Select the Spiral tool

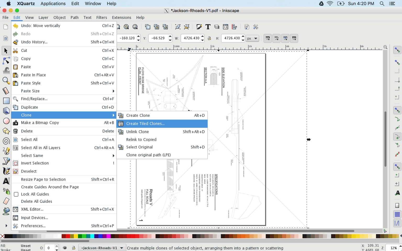[x=6, y=141]
